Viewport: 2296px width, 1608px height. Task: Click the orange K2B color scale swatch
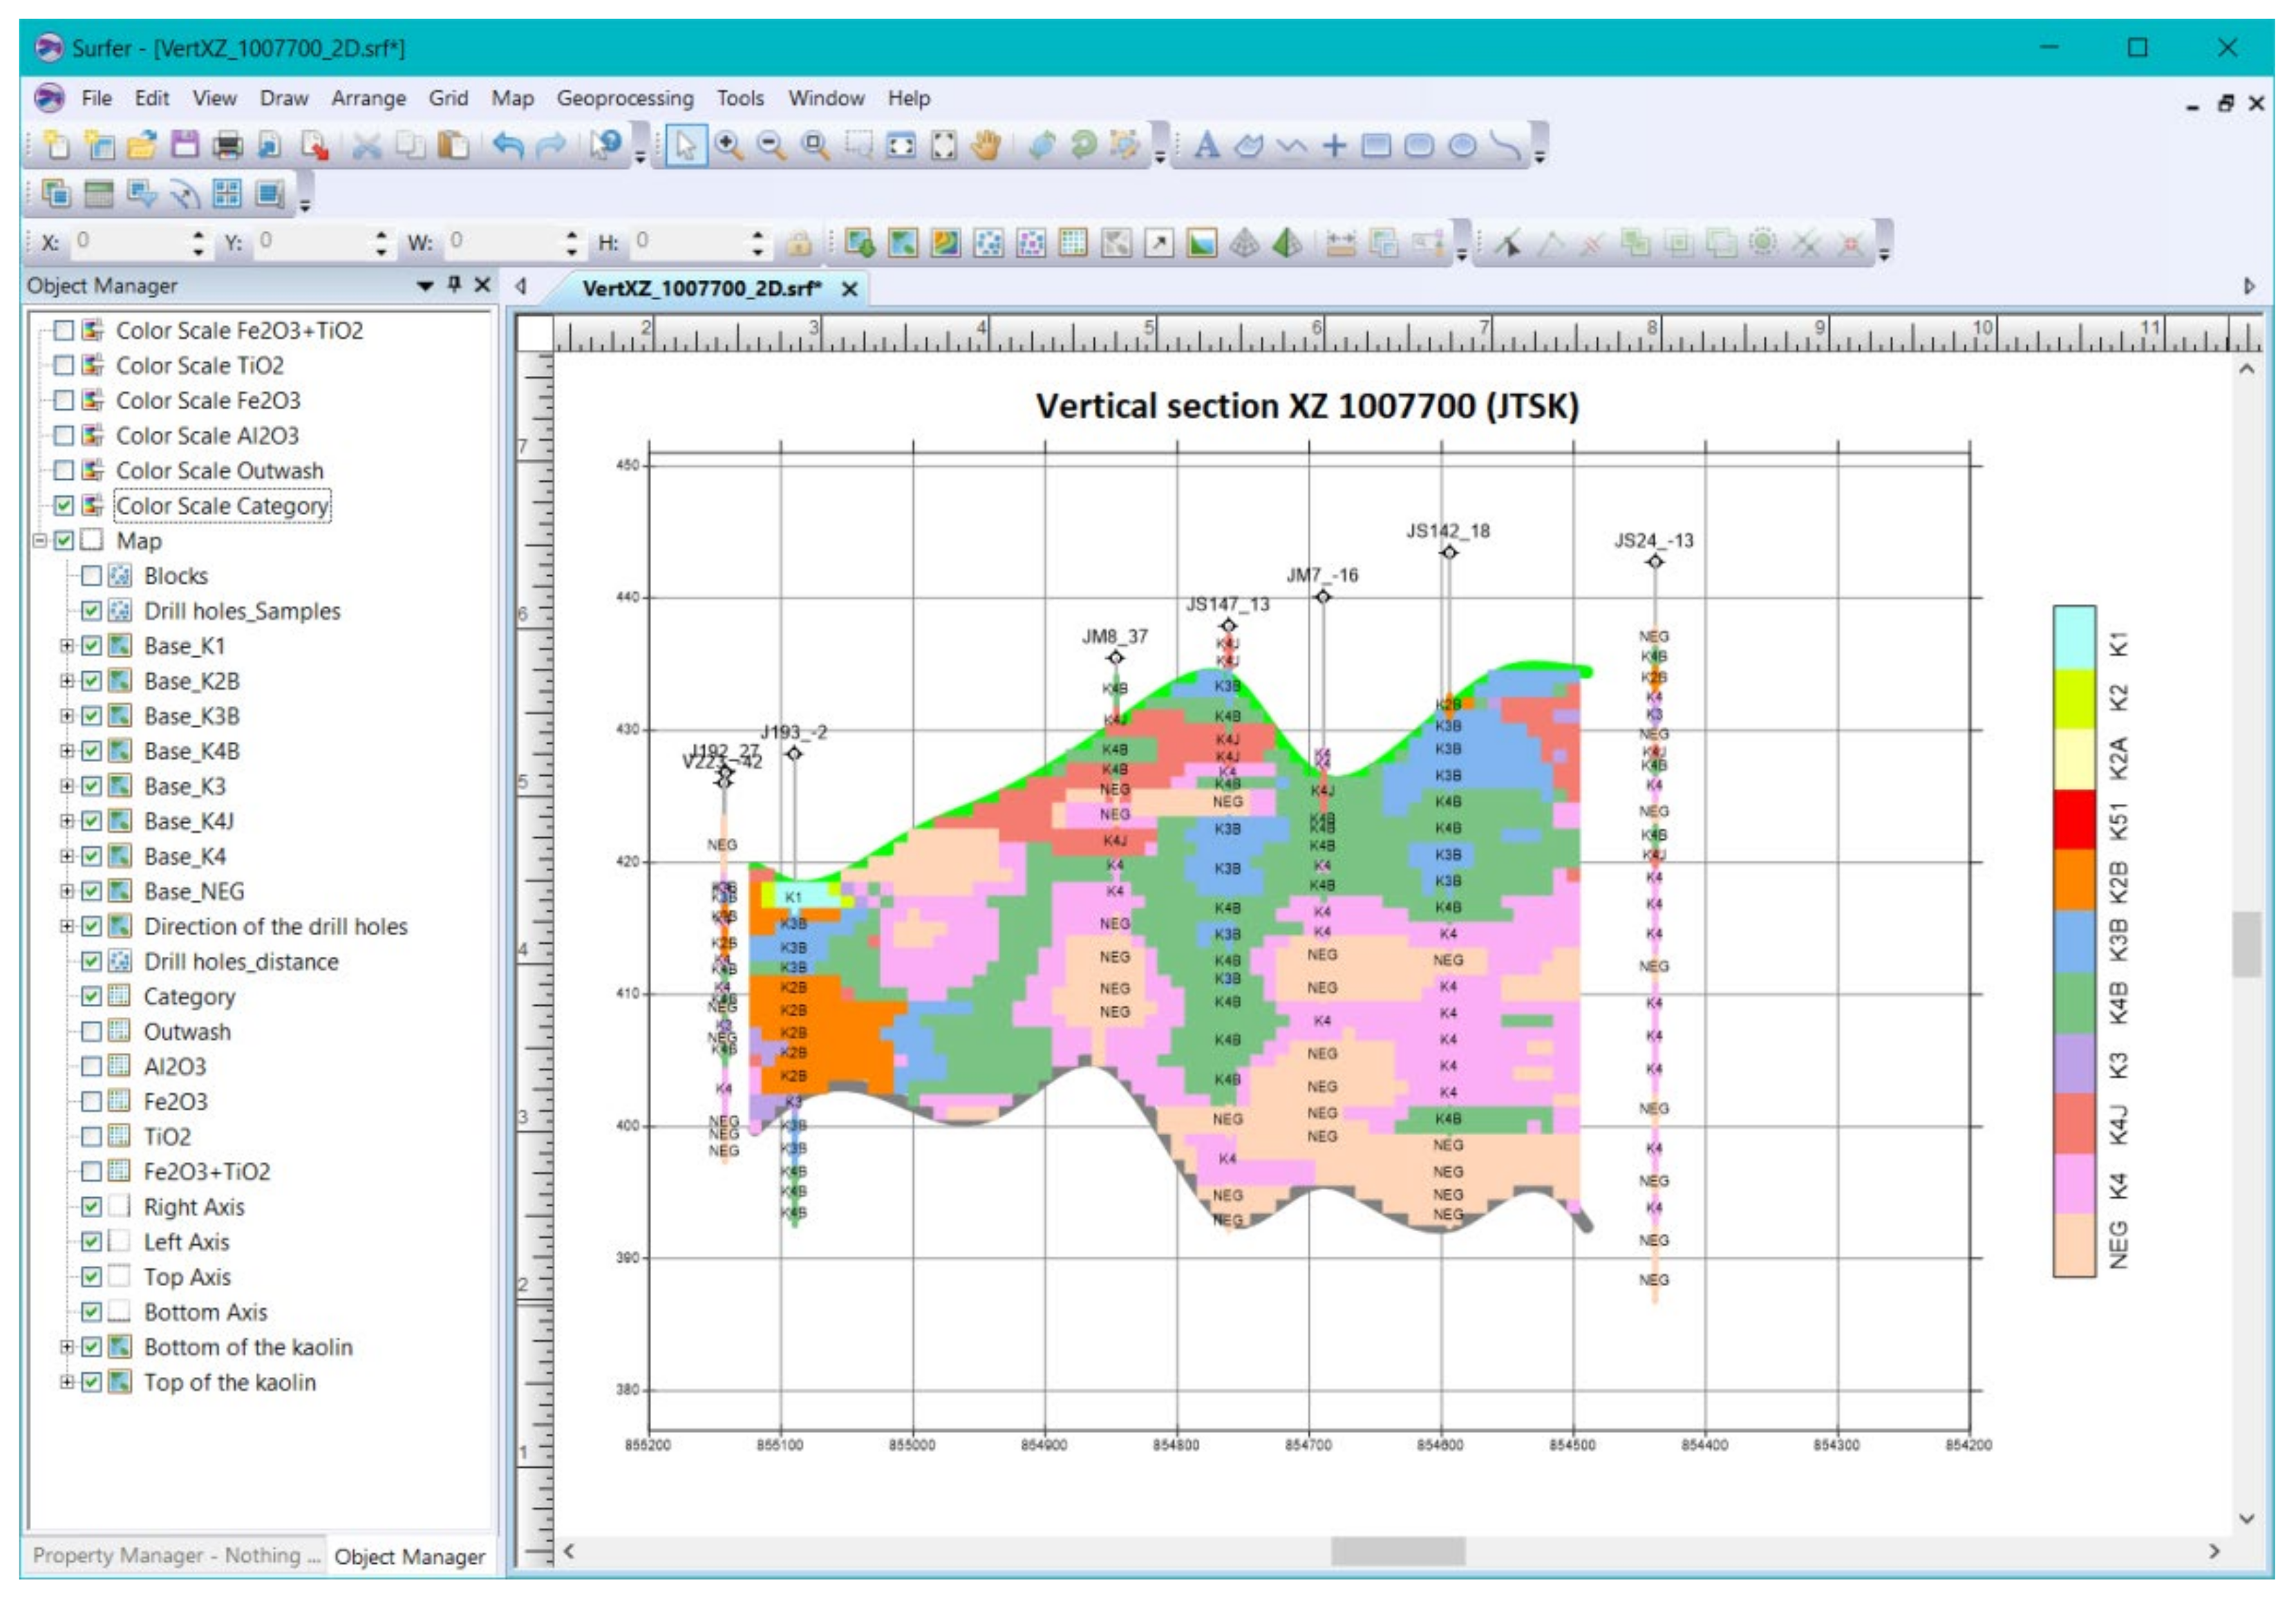click(2073, 880)
